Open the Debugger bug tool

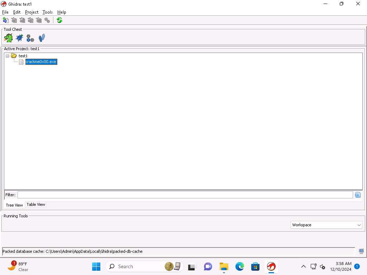[19, 38]
